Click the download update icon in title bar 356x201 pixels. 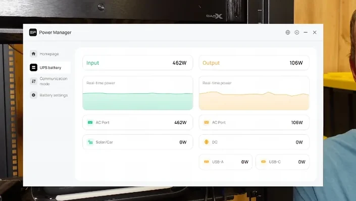tap(297, 32)
